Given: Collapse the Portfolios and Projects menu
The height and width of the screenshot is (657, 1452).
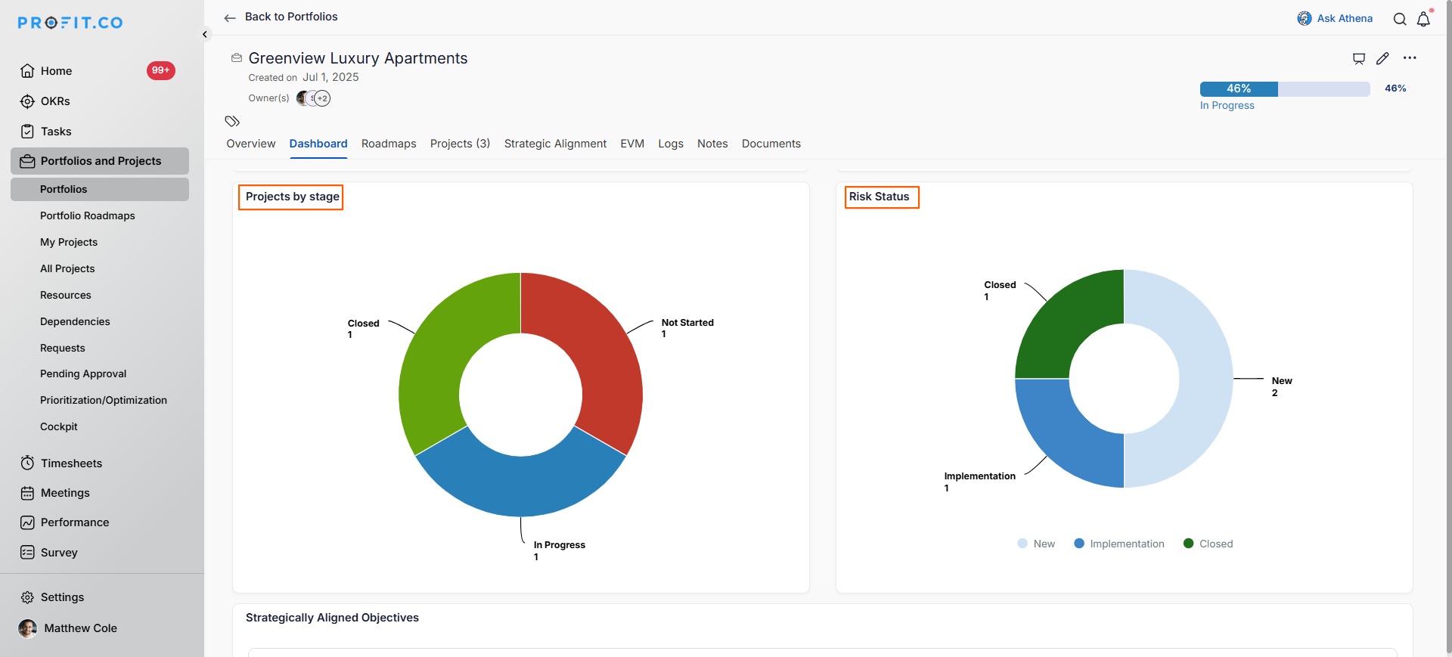Looking at the screenshot, I should tap(100, 161).
